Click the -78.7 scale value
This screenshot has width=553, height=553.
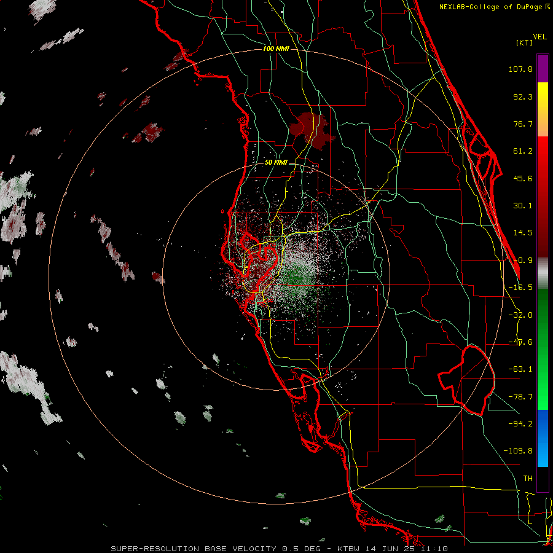pyautogui.click(x=520, y=397)
